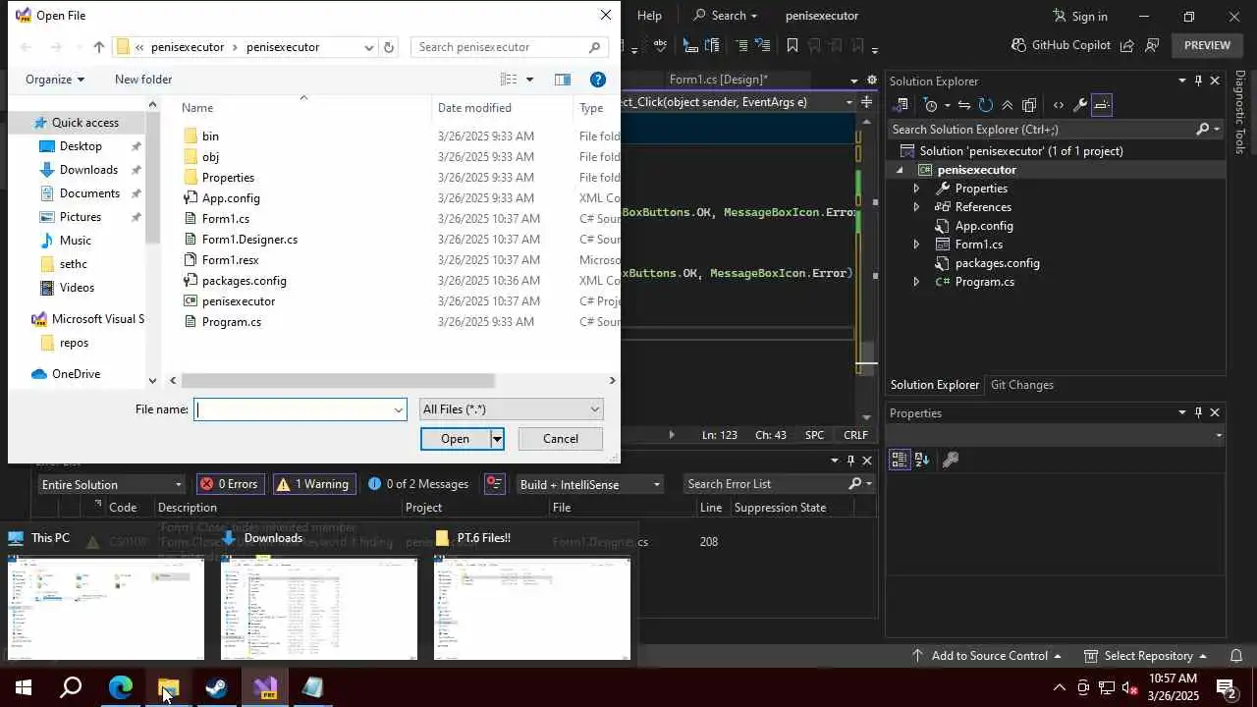
Task: Click the Up directory arrow in Open File dialog
Action: point(98,47)
